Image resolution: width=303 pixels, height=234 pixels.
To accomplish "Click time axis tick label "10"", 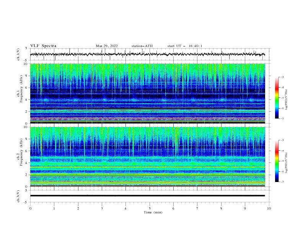I will point(269,208).
